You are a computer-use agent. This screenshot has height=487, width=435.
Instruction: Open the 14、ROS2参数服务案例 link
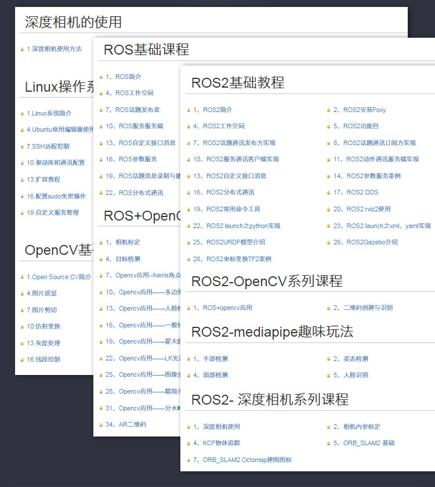point(367,176)
